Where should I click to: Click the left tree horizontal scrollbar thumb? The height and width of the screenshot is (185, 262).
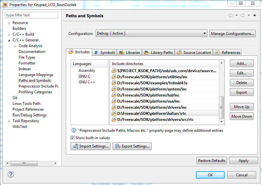pyautogui.click(x=24, y=163)
